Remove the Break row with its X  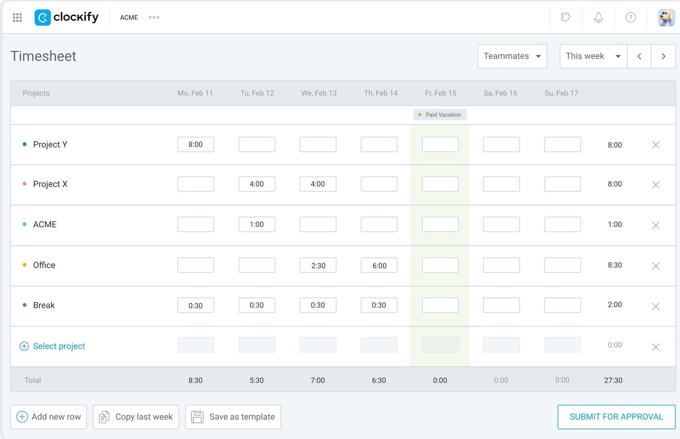click(656, 306)
